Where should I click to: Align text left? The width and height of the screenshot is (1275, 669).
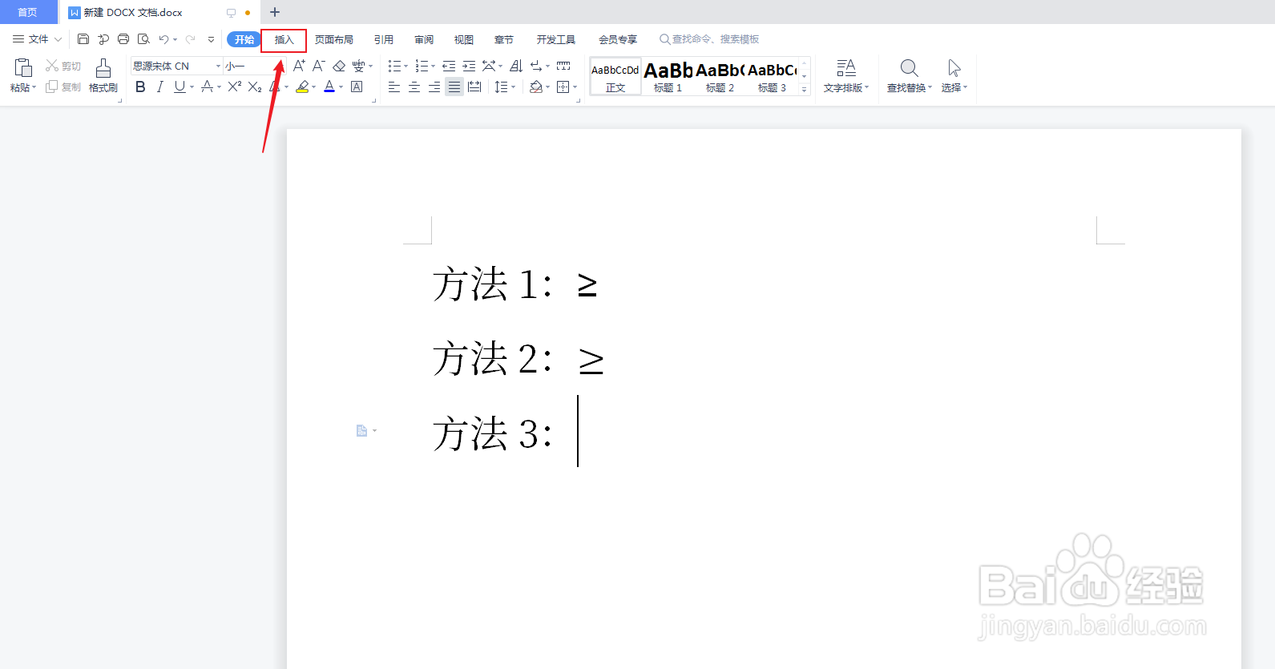tap(394, 87)
